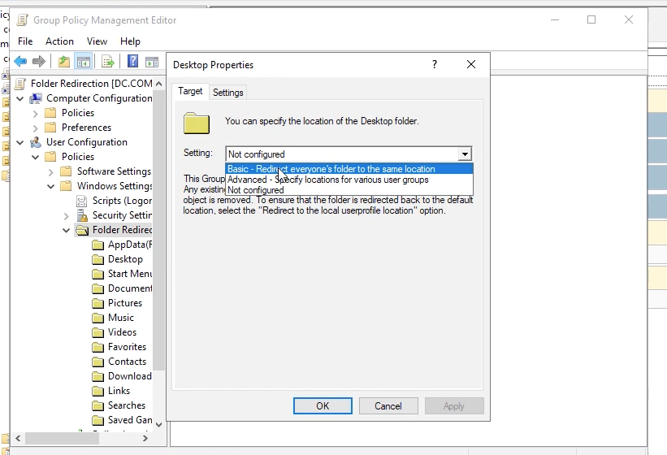Click the blue Help question mark icon
Viewport: 667px width, 455px height.
132,62
